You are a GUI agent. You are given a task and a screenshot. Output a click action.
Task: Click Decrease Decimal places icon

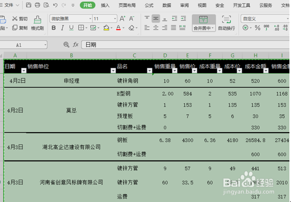pyautogui.click(x=285, y=28)
